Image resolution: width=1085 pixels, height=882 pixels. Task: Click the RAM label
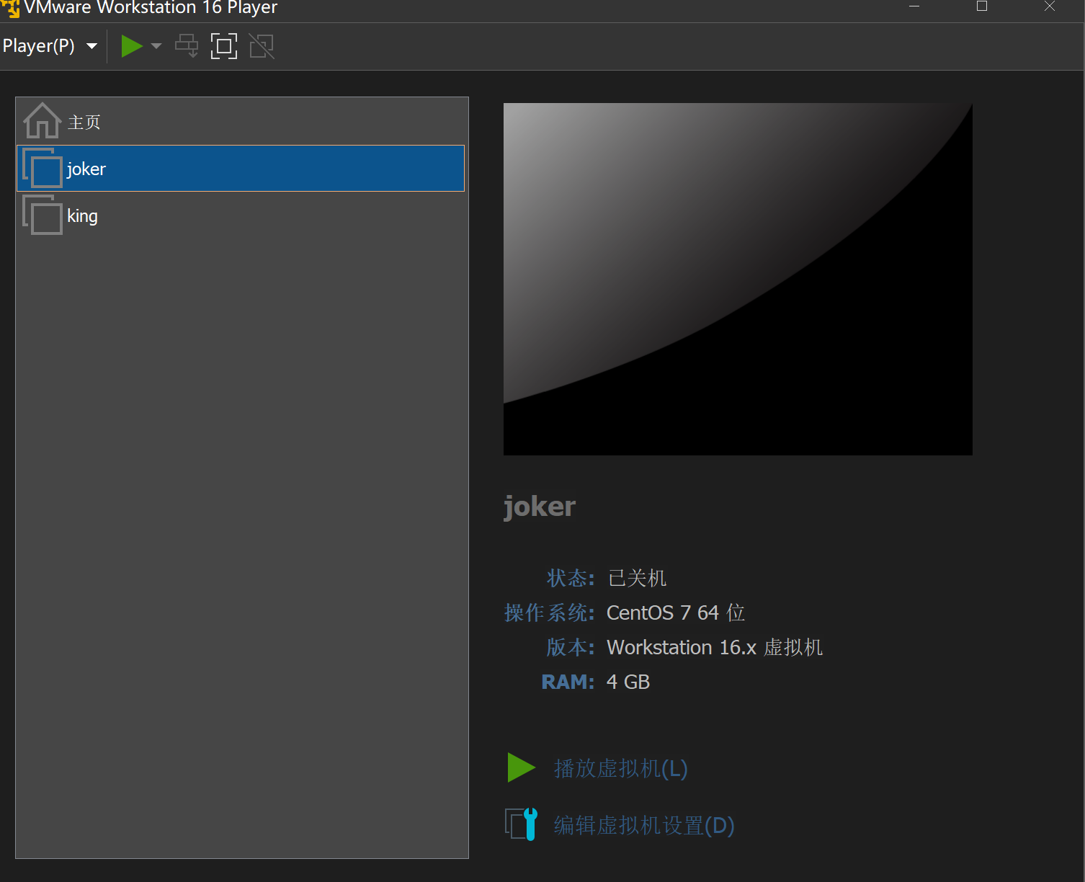[568, 682]
